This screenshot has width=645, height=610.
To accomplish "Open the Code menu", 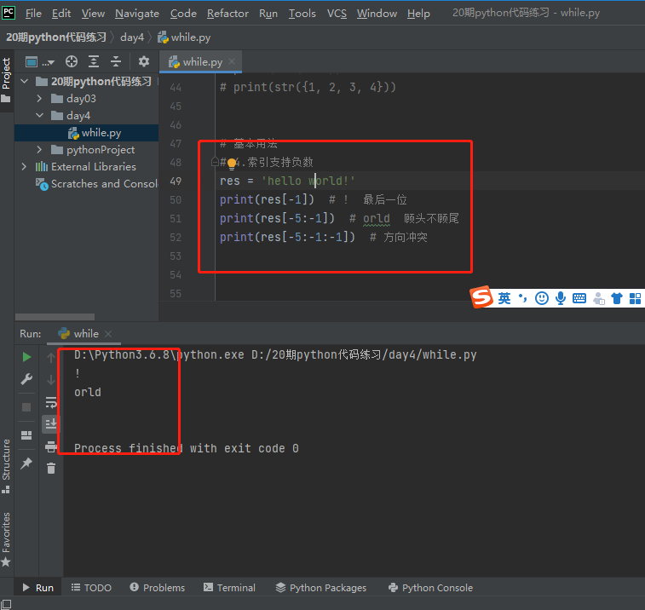I will 183,14.
